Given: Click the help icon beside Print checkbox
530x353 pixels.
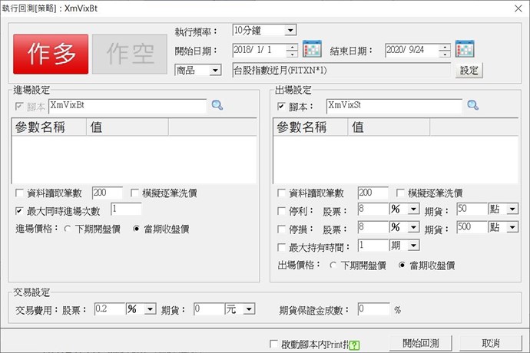Looking at the screenshot, I should (x=354, y=345).
